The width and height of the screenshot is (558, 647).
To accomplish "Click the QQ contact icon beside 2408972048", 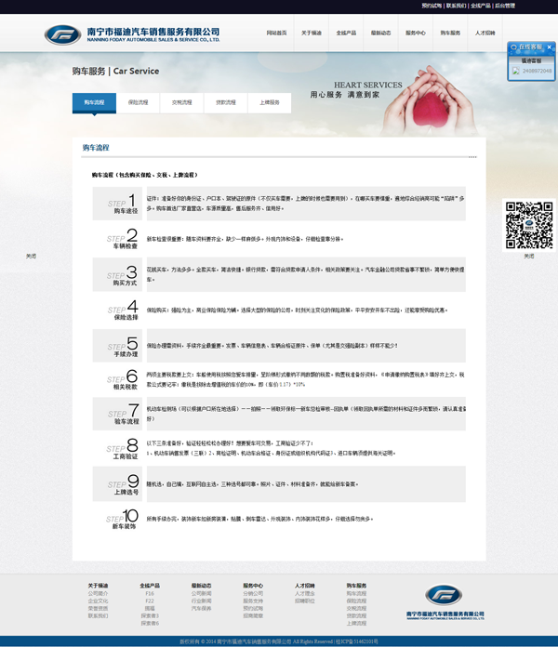I will click(x=515, y=70).
